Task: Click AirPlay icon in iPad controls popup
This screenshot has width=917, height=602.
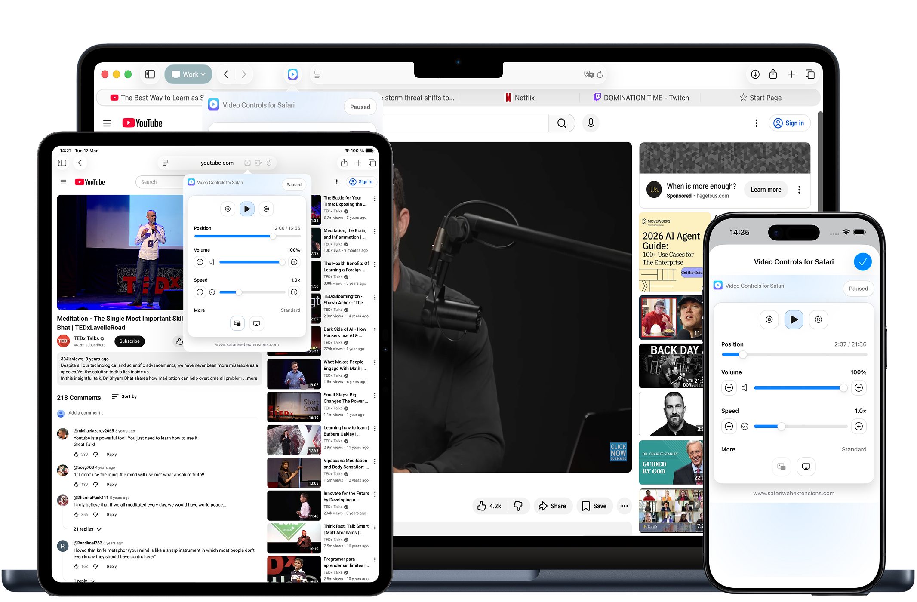Action: coord(256,323)
